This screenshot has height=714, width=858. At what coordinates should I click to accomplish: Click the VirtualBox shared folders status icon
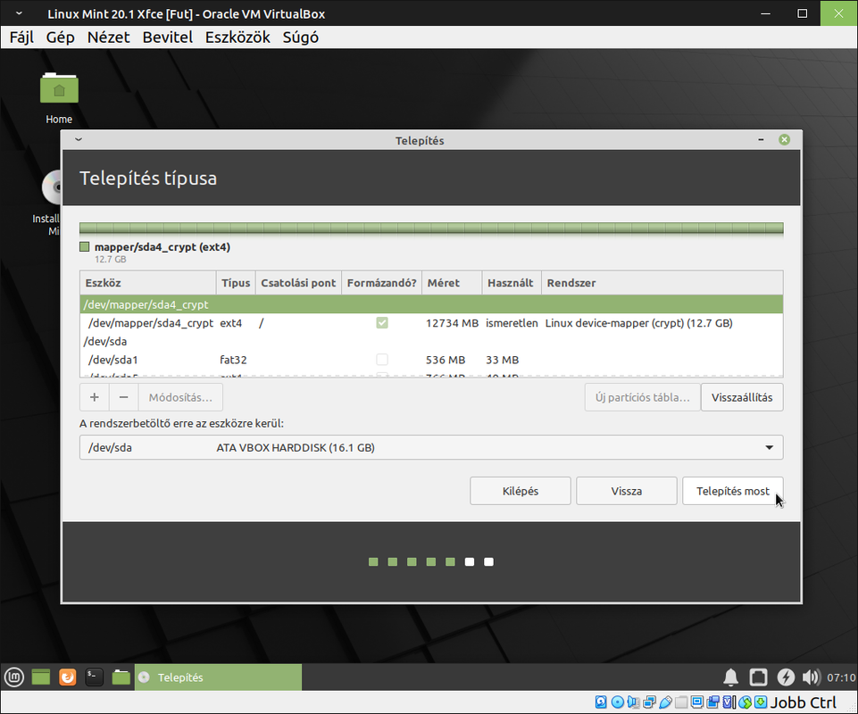(x=681, y=702)
